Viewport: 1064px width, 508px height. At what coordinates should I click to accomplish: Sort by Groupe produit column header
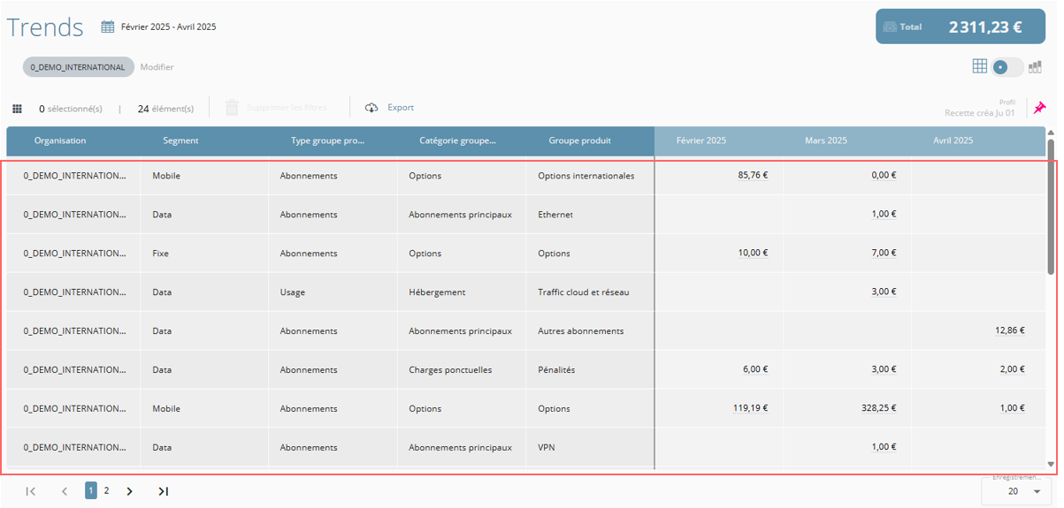pos(579,140)
